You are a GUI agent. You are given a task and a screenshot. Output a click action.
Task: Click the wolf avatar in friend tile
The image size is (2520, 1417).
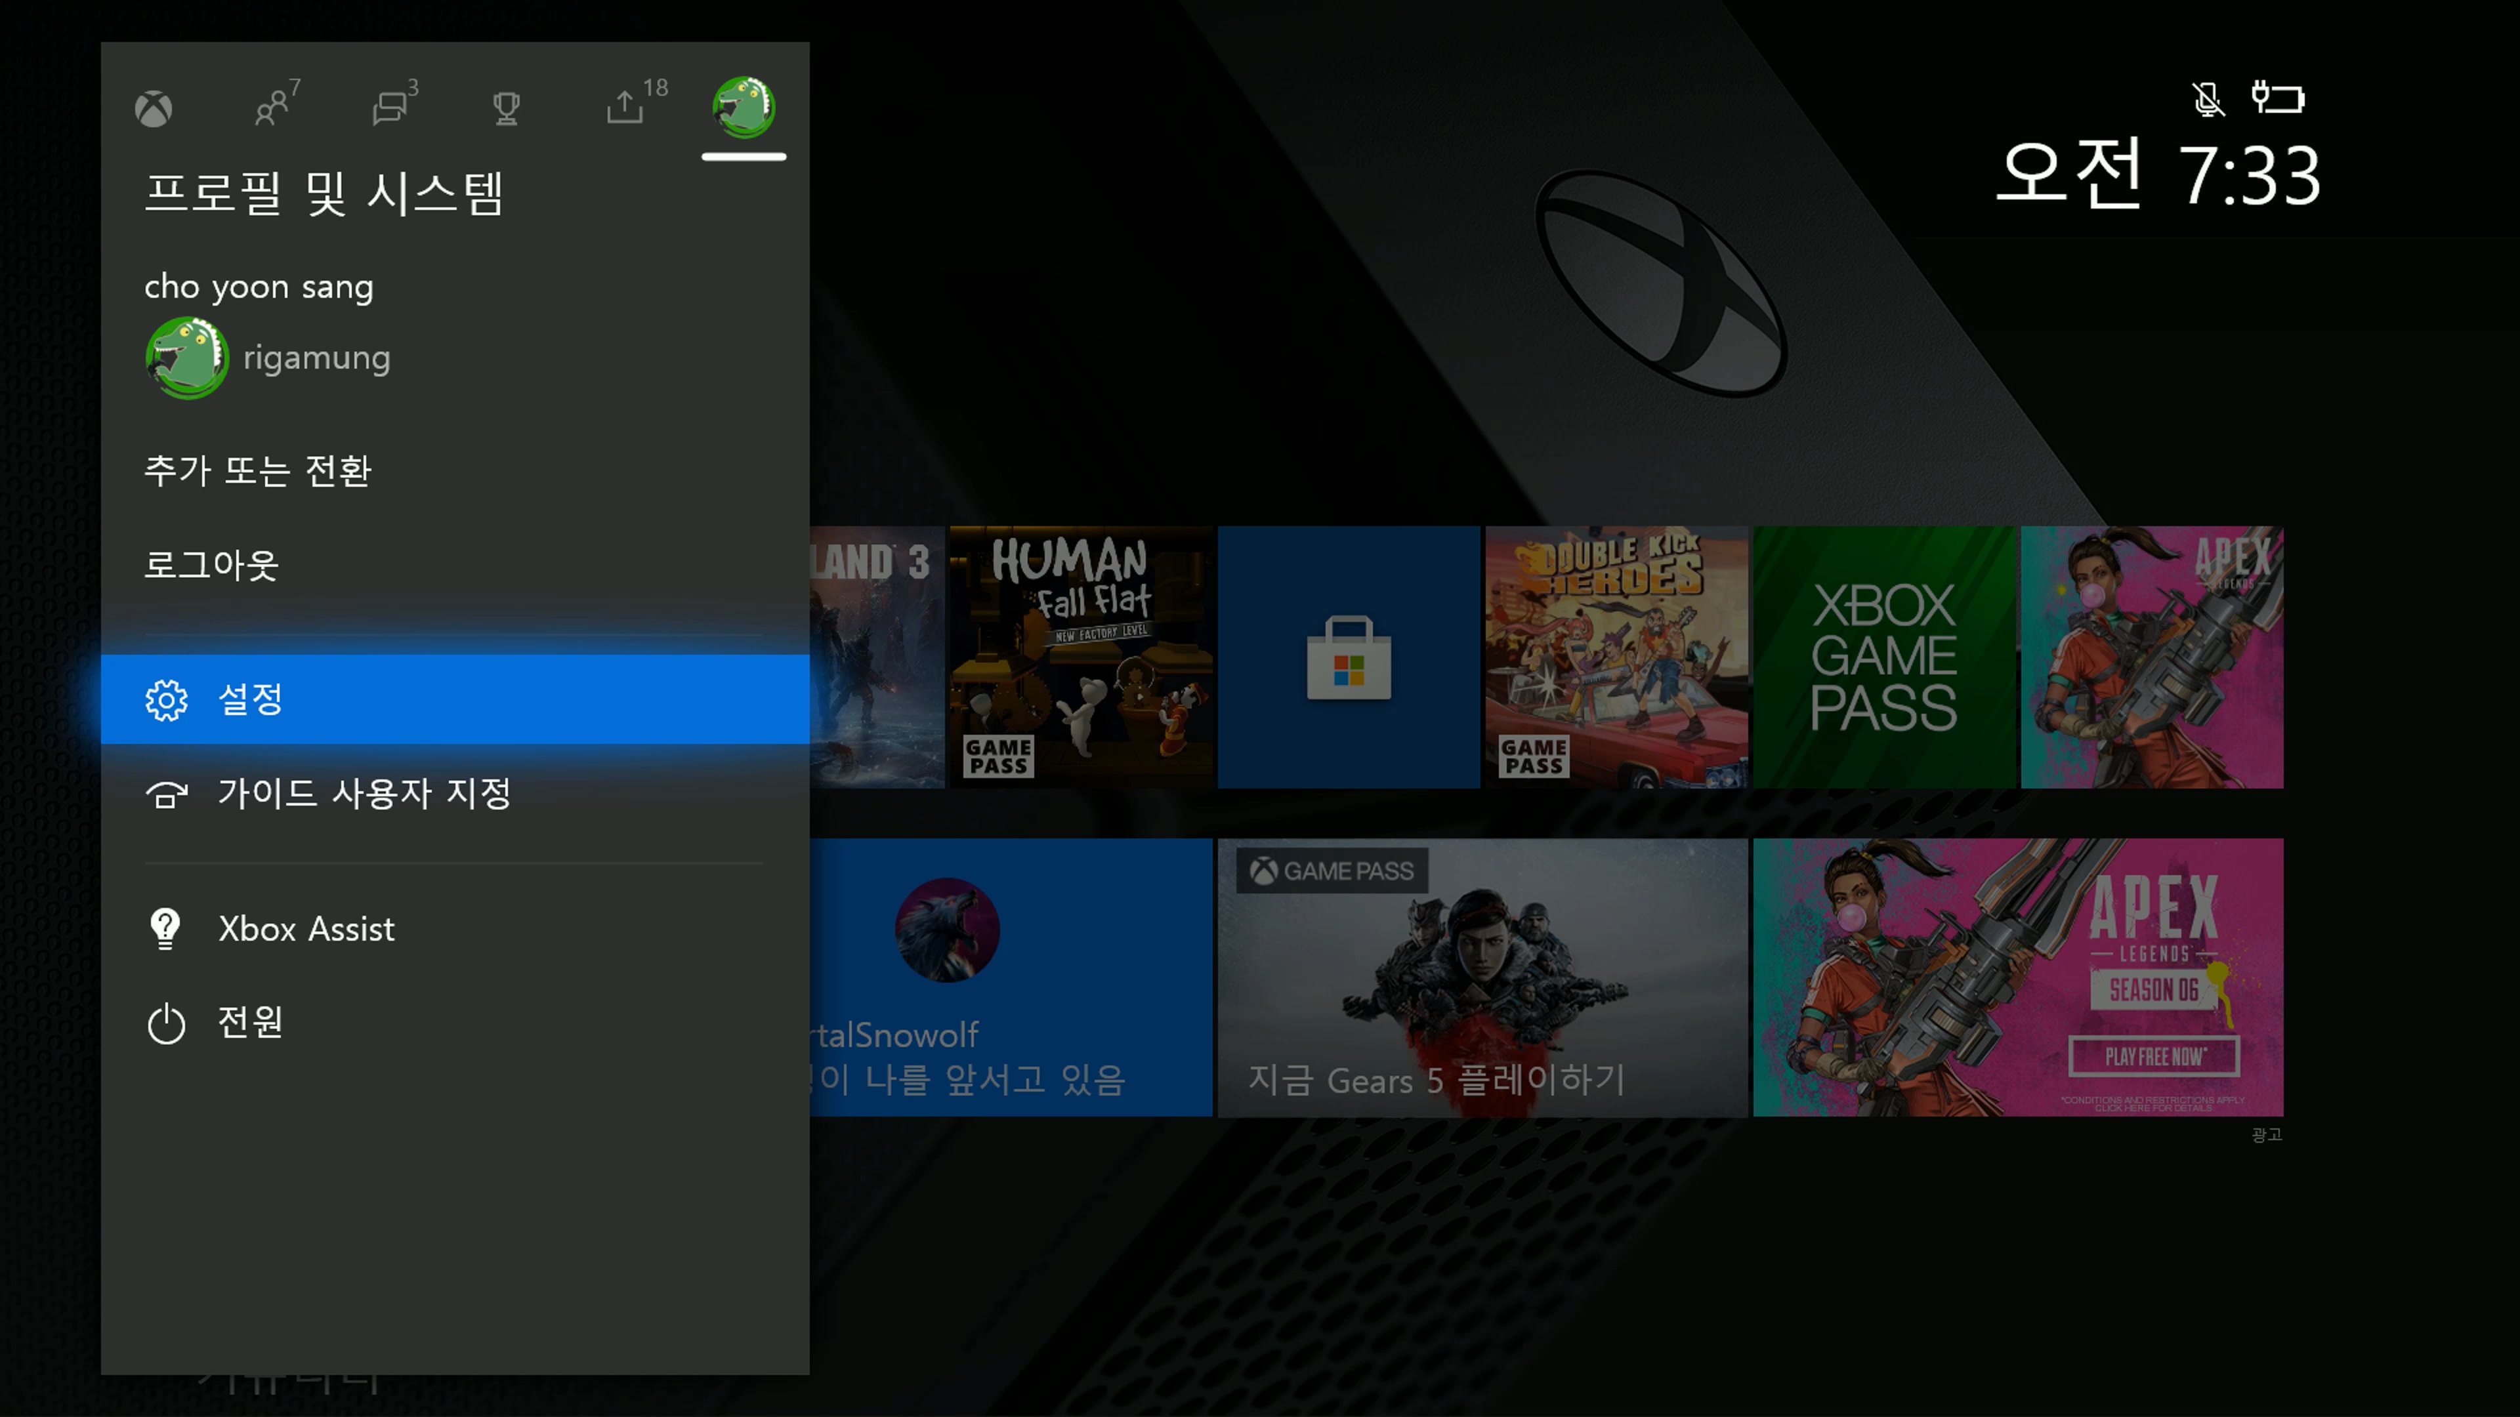[x=947, y=929]
